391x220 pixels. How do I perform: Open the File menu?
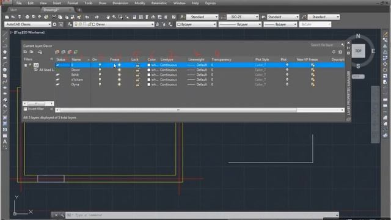point(19,3)
